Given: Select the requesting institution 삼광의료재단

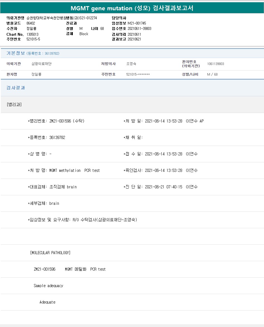Looking at the screenshot, I should coord(42,64).
